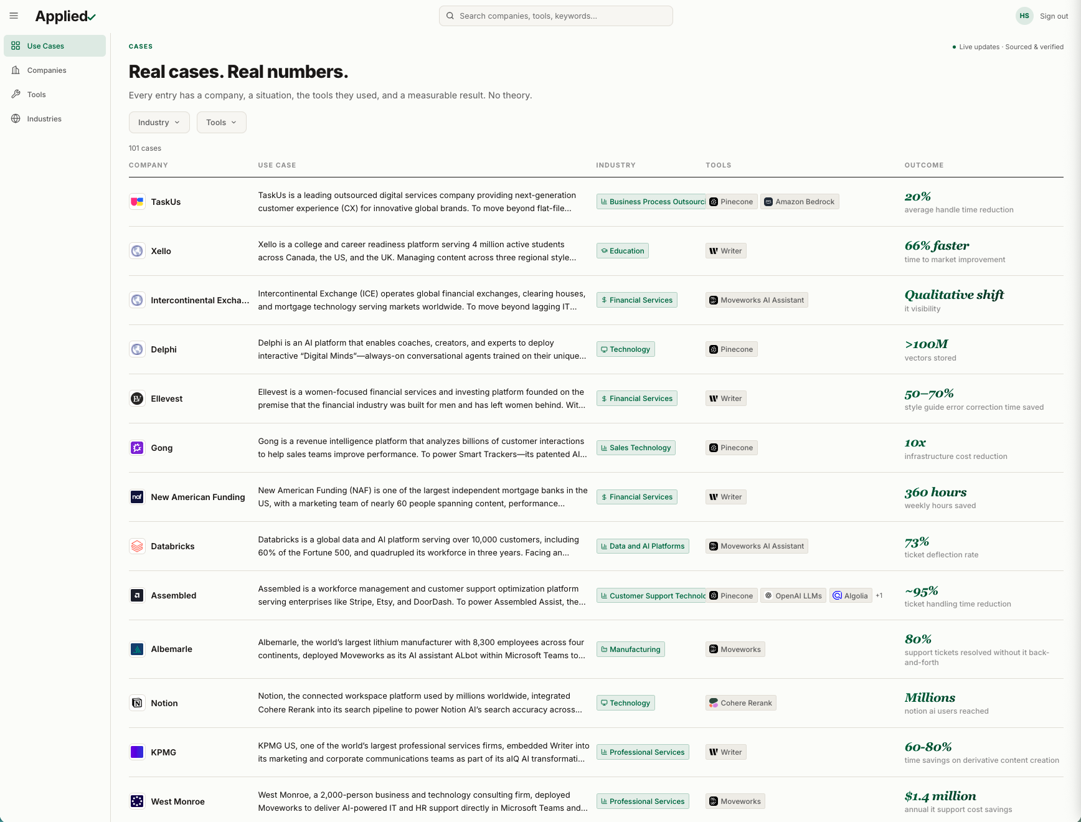This screenshot has height=822, width=1081.
Task: Click the Databricks logo icon
Action: click(x=137, y=546)
